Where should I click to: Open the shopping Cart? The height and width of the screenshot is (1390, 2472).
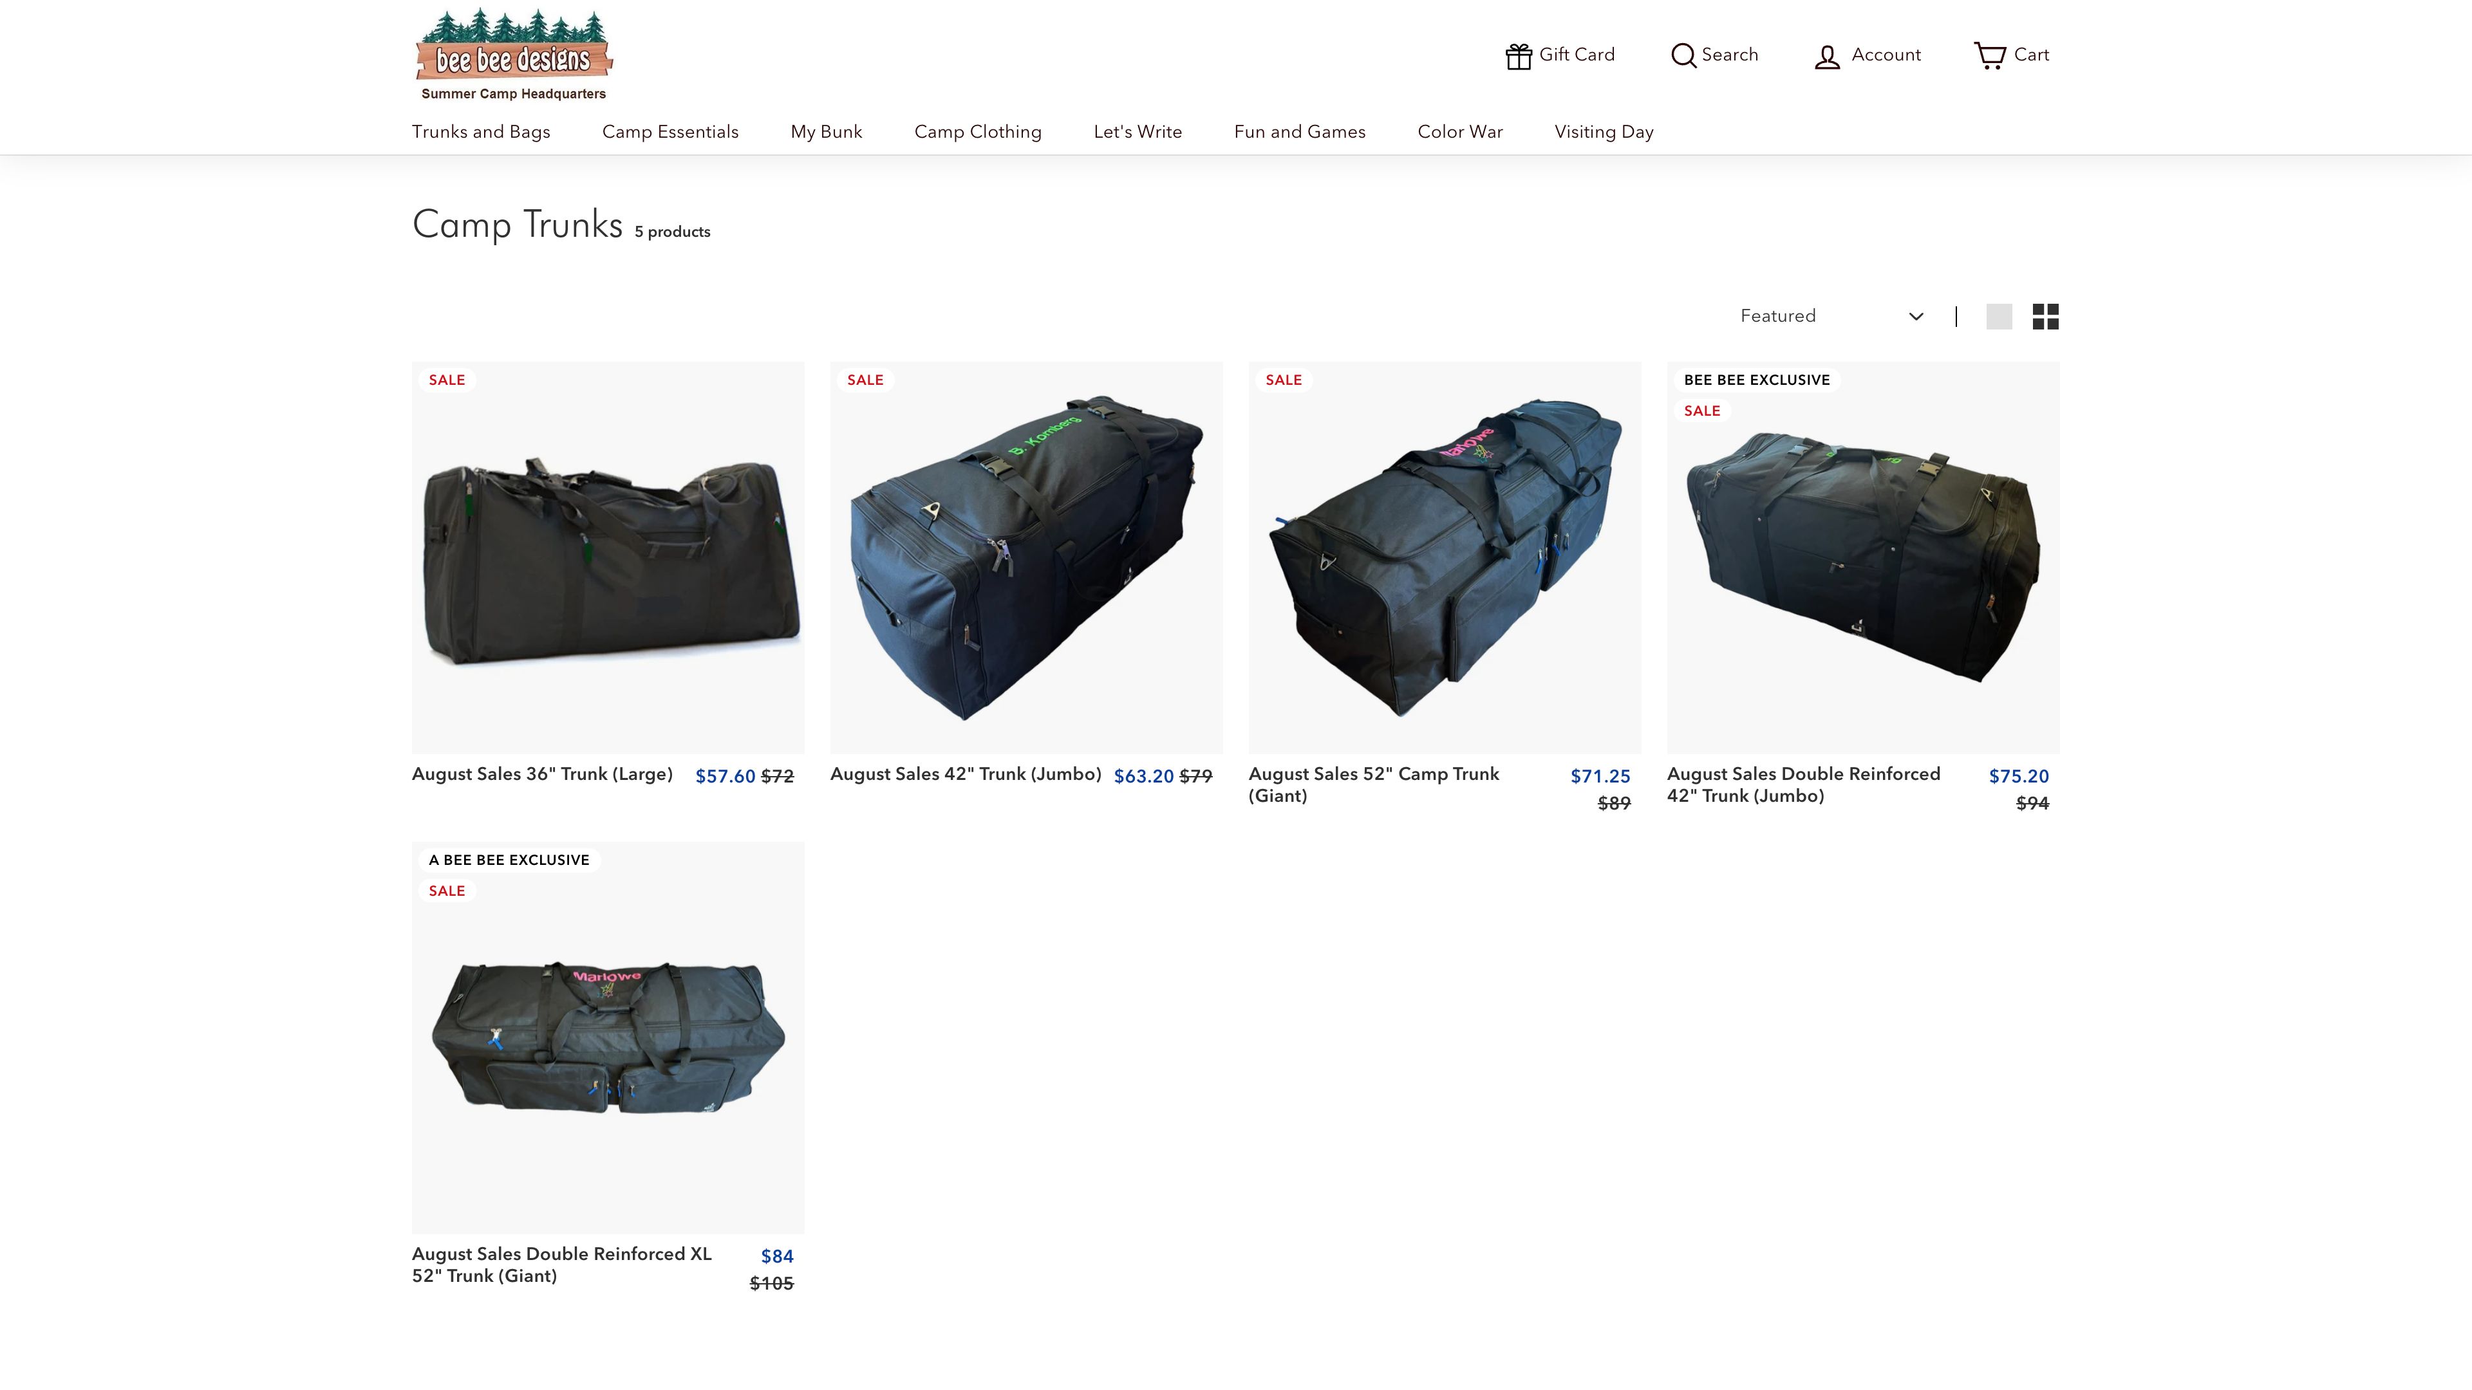tap(2011, 55)
